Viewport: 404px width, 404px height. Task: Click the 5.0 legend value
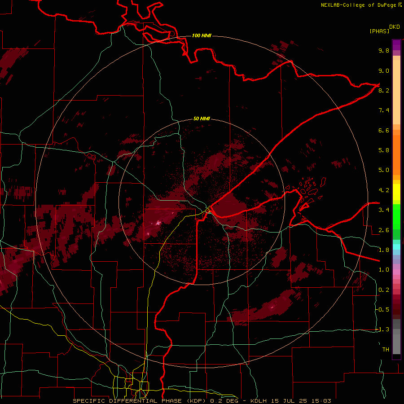tap(384, 170)
